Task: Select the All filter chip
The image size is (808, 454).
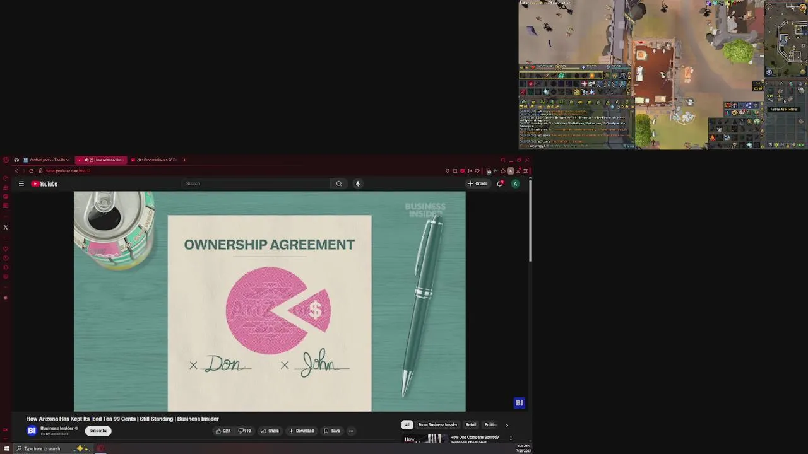Action: click(407, 424)
